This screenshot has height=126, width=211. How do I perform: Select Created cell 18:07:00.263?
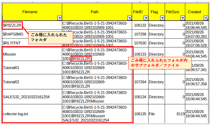point(197,34)
